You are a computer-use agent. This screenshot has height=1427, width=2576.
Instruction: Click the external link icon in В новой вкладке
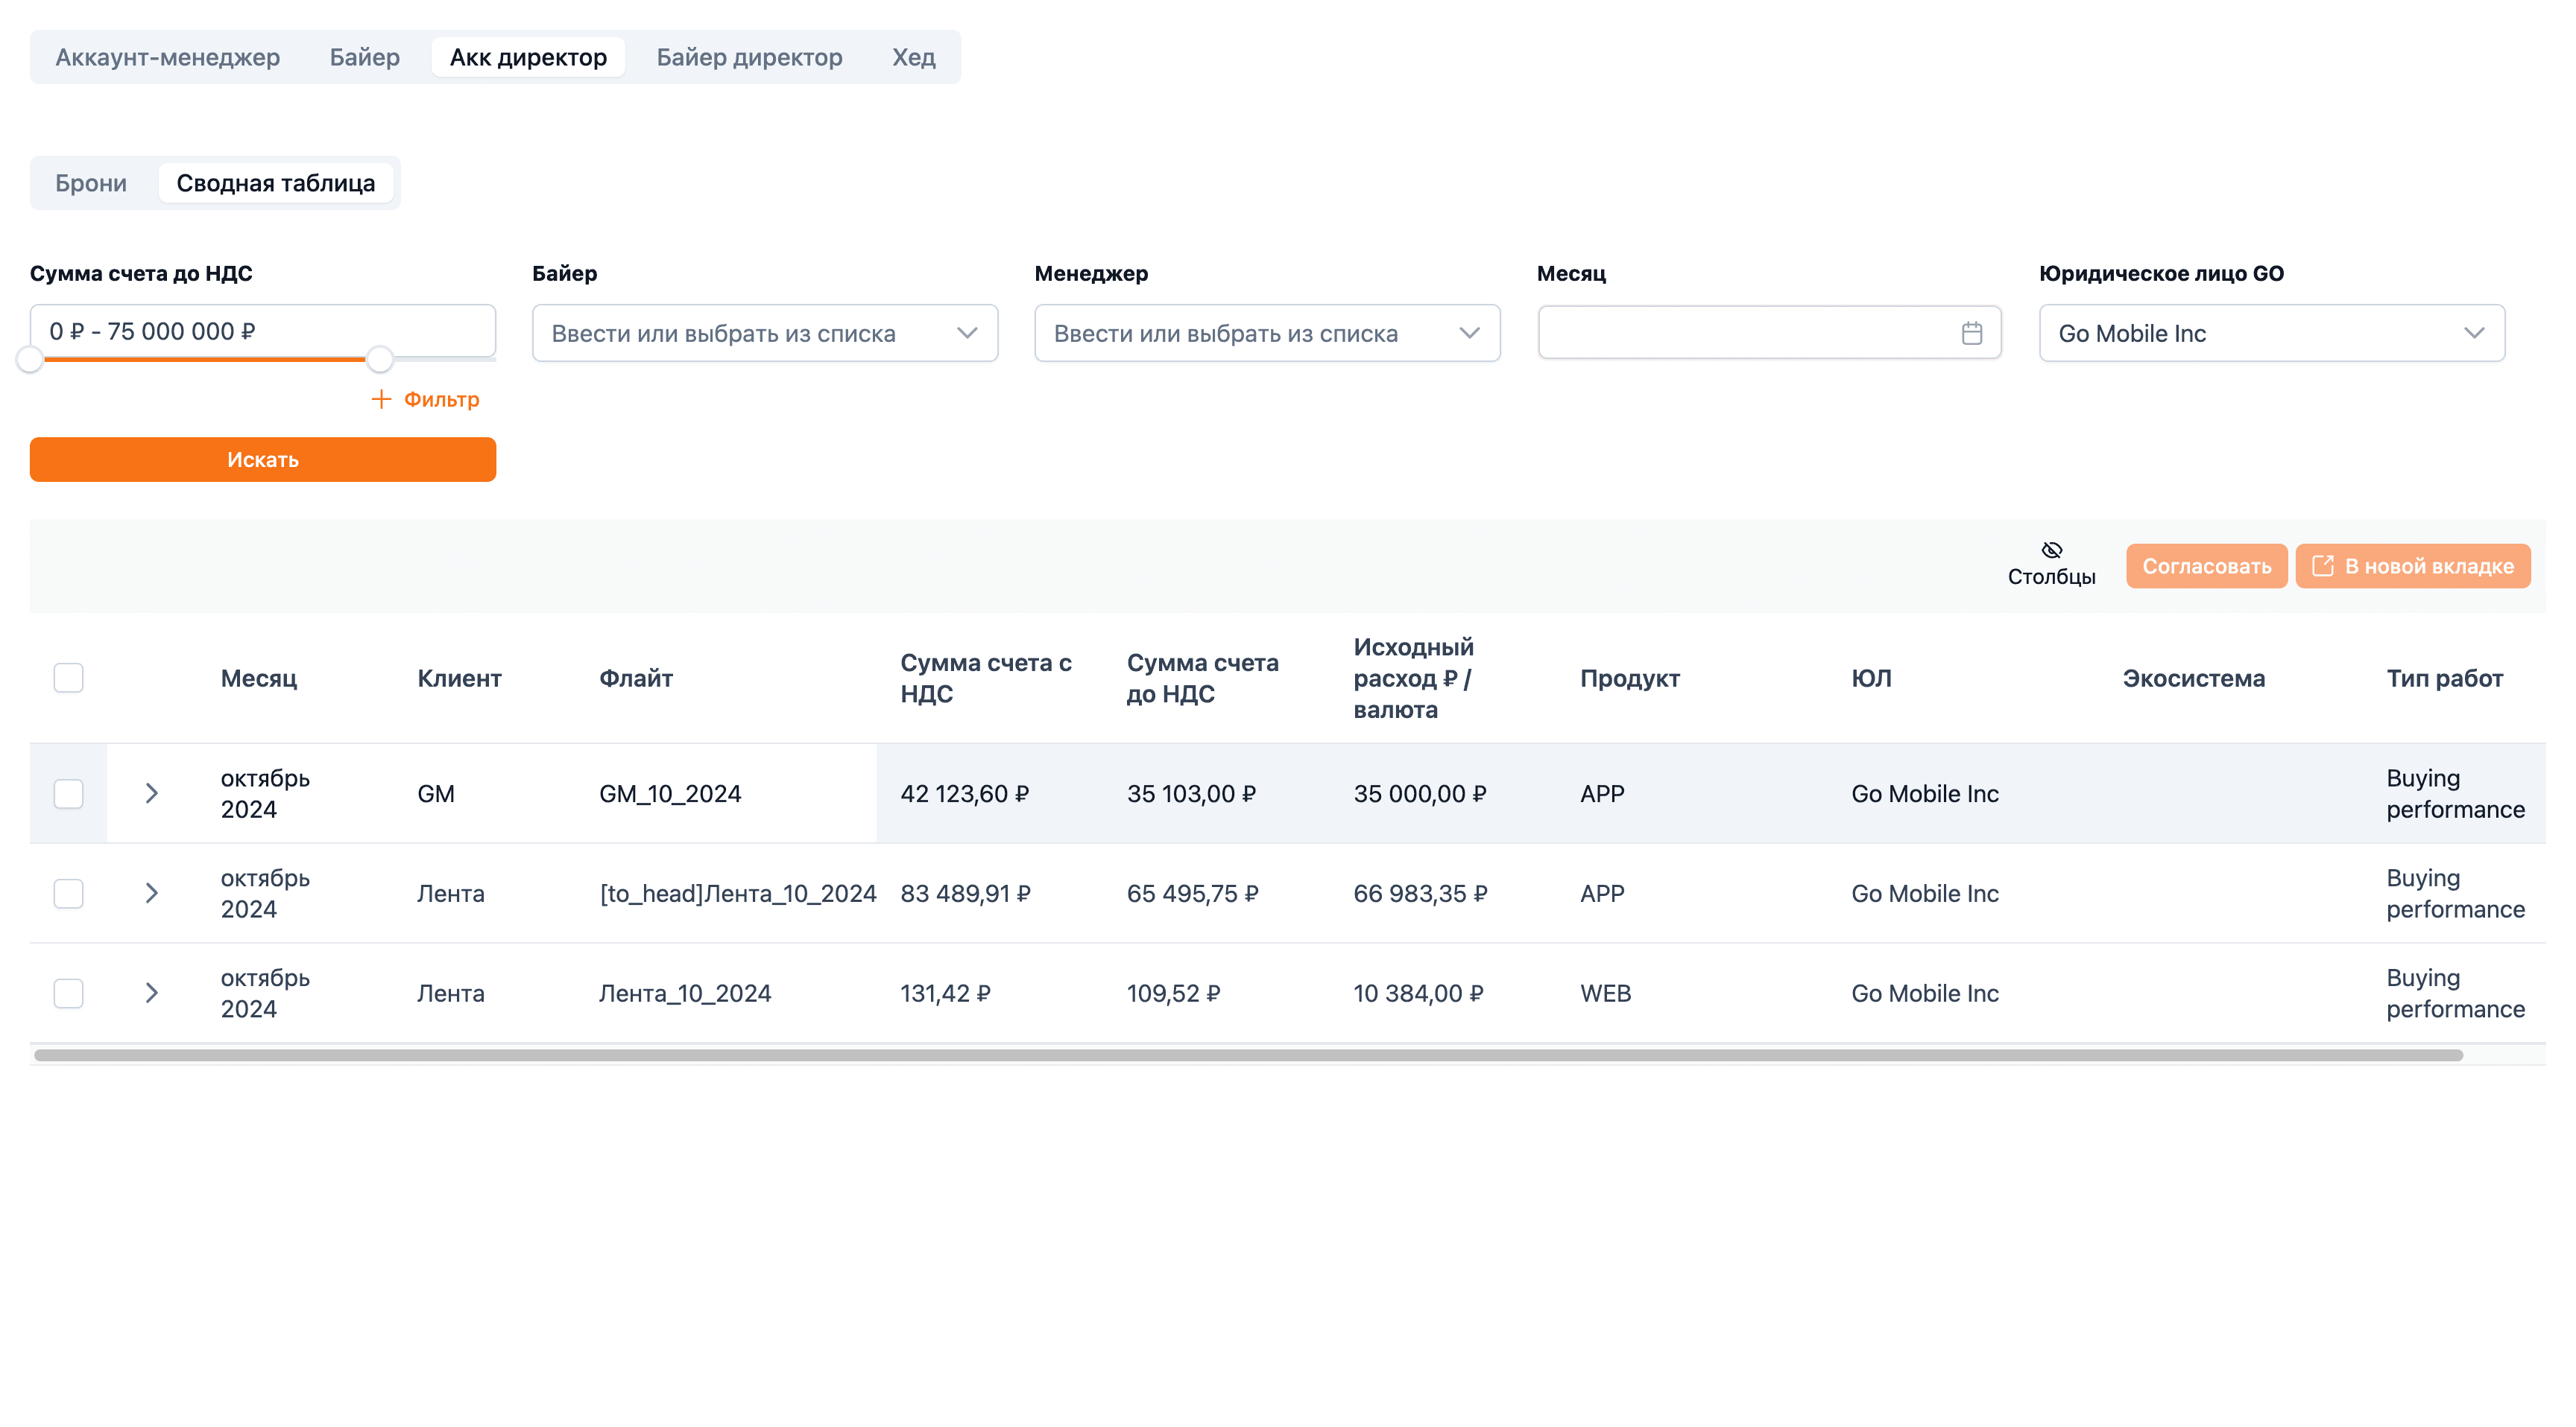pos(2322,565)
